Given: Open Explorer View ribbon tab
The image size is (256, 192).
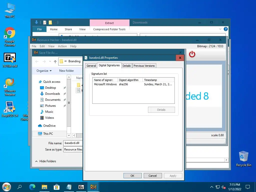Looking at the screenshot, I should point(82,29).
